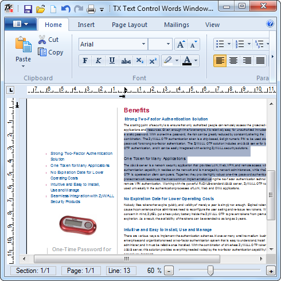Click the multilevel structured list icon
The width and height of the screenshot is (281, 281).
(x=260, y=44)
